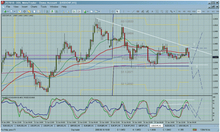Toggle the Data Window crosshair icon
The height and width of the screenshot is (132, 220).
pyautogui.click(x=24, y=12)
